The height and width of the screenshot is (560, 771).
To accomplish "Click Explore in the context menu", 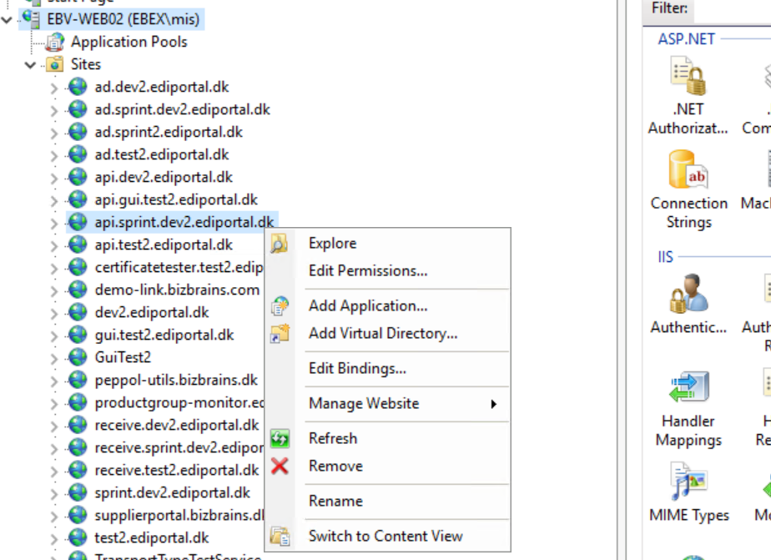I will 332,243.
